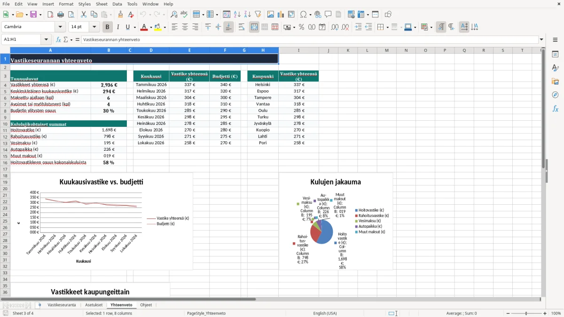Insert a comment with the speech bubble
The height and width of the screenshot is (317, 564).
(x=328, y=15)
